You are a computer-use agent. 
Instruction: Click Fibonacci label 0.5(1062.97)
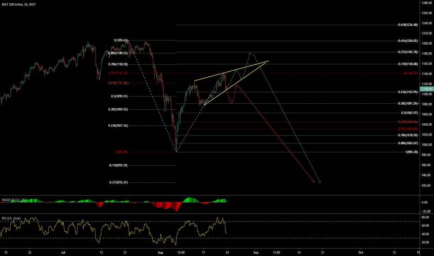tap(409, 113)
